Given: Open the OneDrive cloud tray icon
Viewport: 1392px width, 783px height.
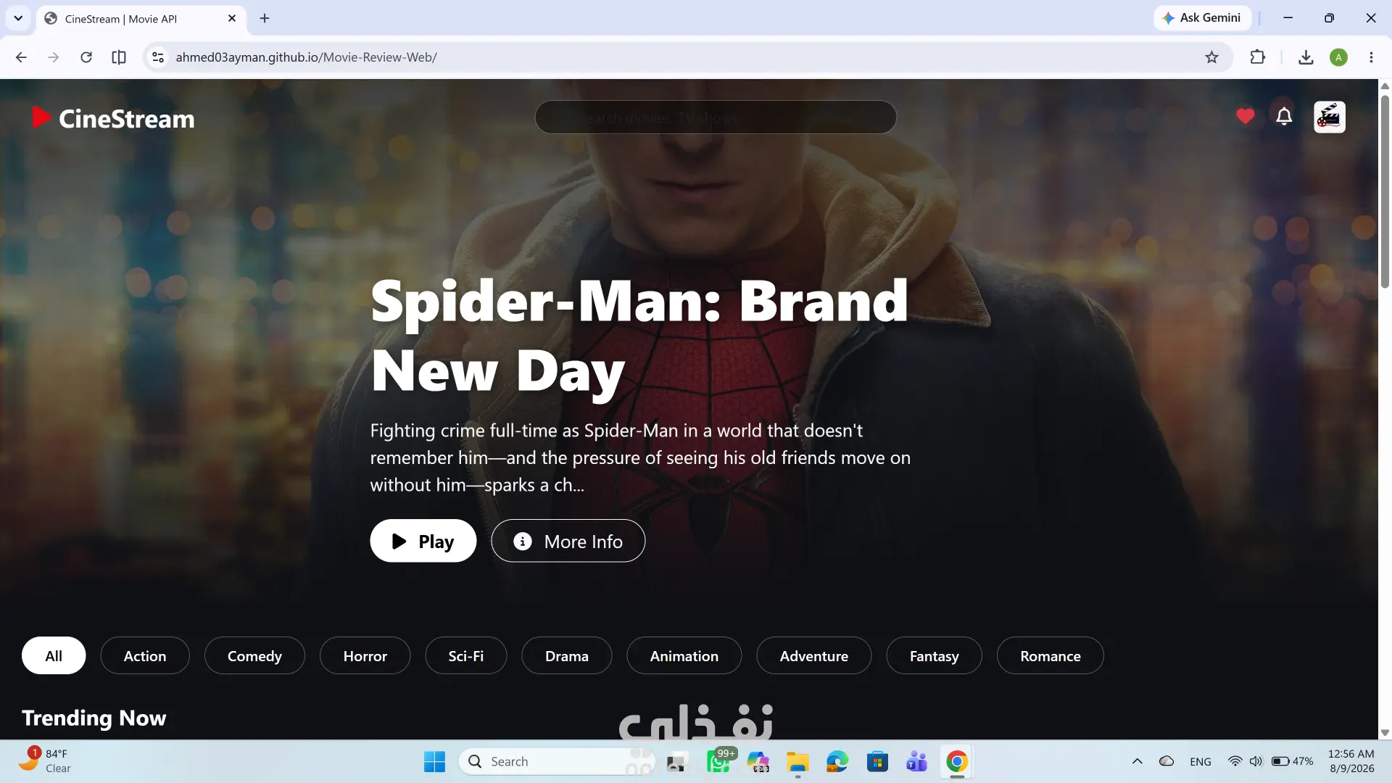Looking at the screenshot, I should tap(1167, 761).
